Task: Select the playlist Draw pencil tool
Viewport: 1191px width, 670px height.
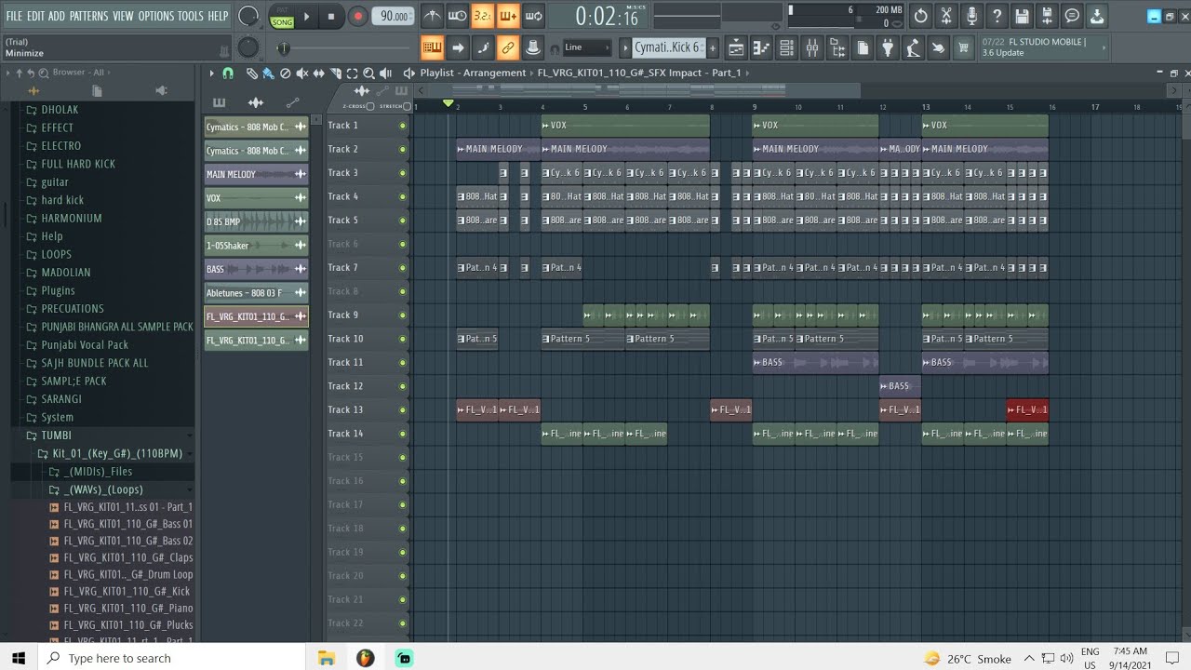Action: (x=251, y=73)
